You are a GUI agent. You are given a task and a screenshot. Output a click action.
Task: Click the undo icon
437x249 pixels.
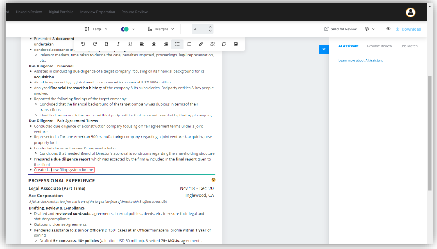pos(83,44)
